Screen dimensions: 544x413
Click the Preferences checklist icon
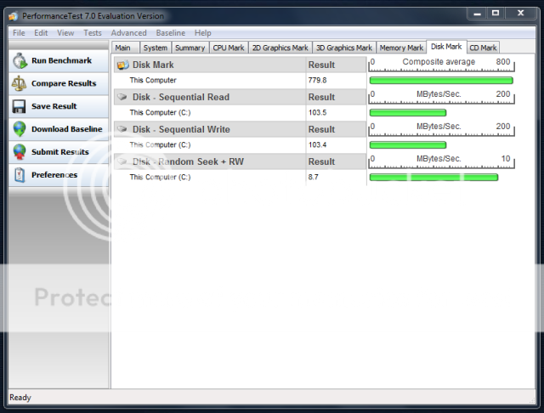tap(19, 175)
